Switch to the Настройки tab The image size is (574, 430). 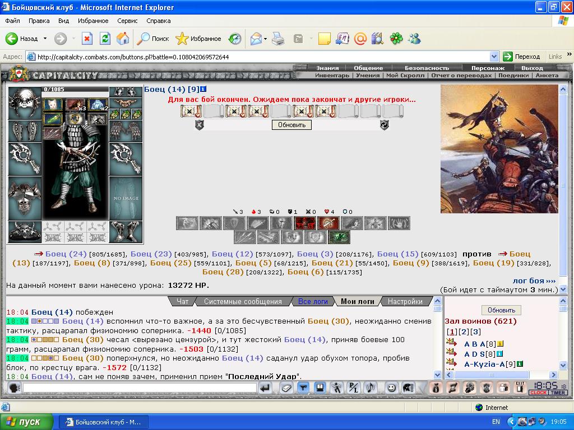coord(405,301)
